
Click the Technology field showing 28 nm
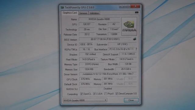tap(87, 29)
